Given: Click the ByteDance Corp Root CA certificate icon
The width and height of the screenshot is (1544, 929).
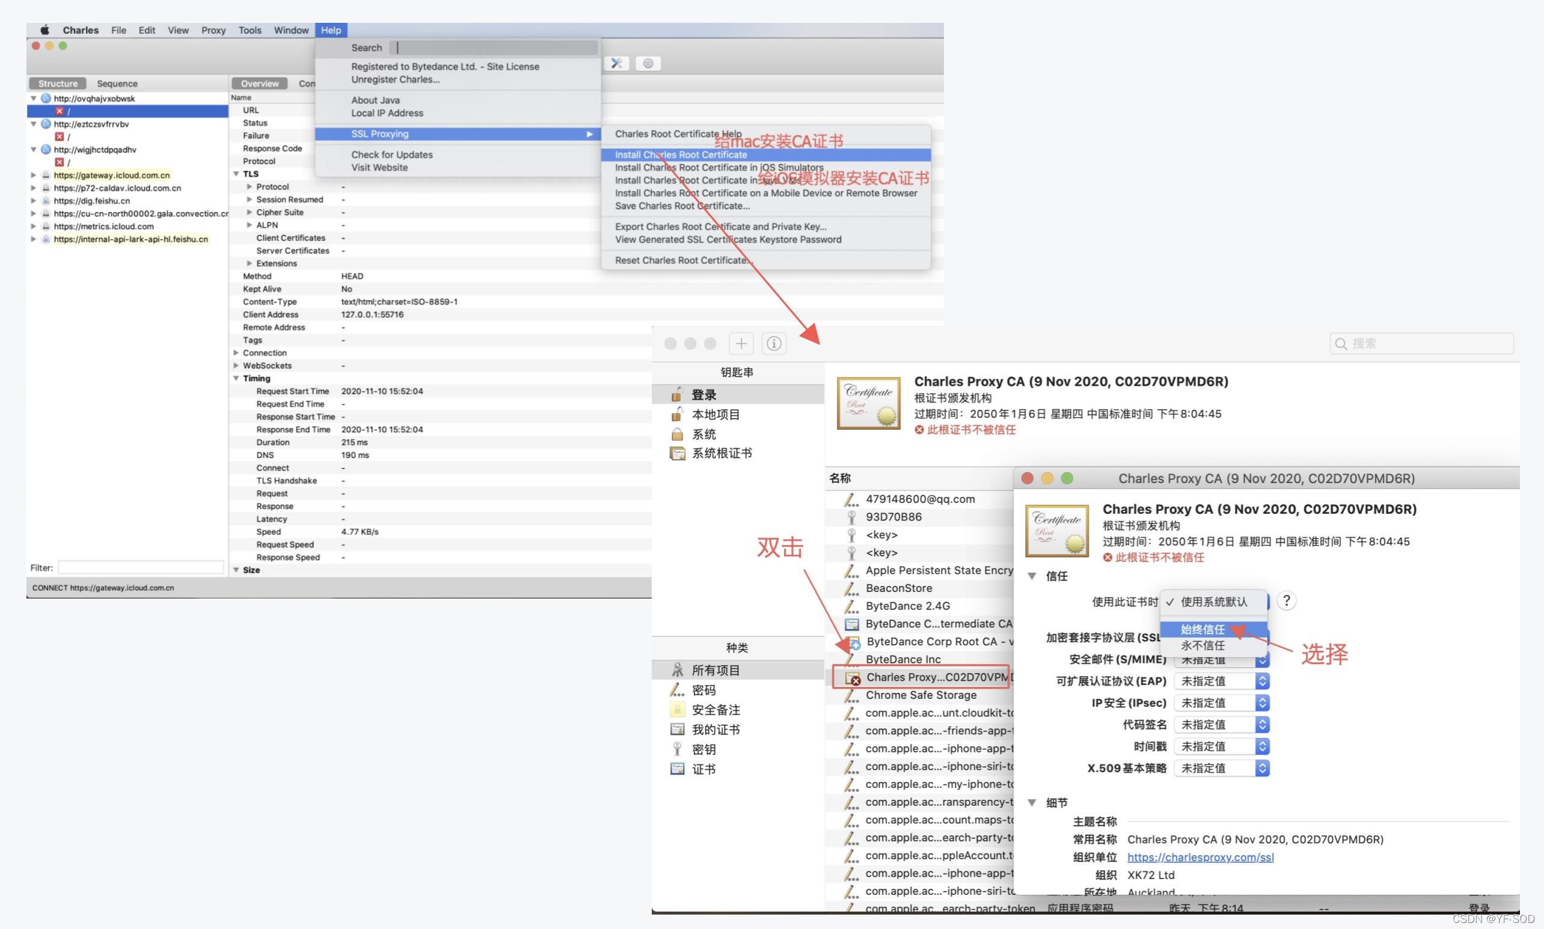Looking at the screenshot, I should pos(852,642).
